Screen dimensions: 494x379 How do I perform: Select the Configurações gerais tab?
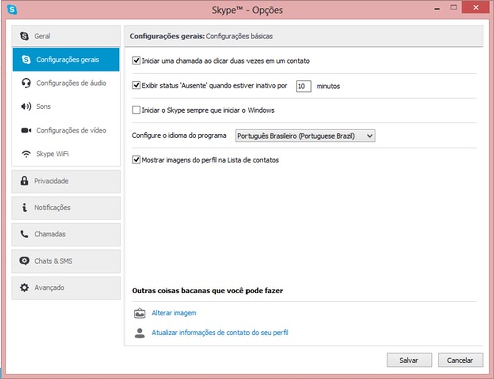tap(66, 60)
